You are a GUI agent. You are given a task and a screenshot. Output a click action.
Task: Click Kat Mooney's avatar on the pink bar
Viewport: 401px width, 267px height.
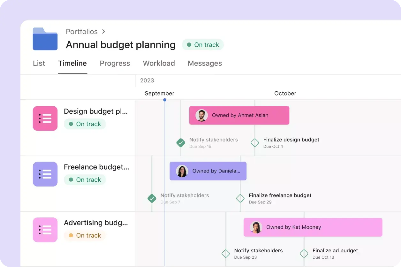click(255, 227)
